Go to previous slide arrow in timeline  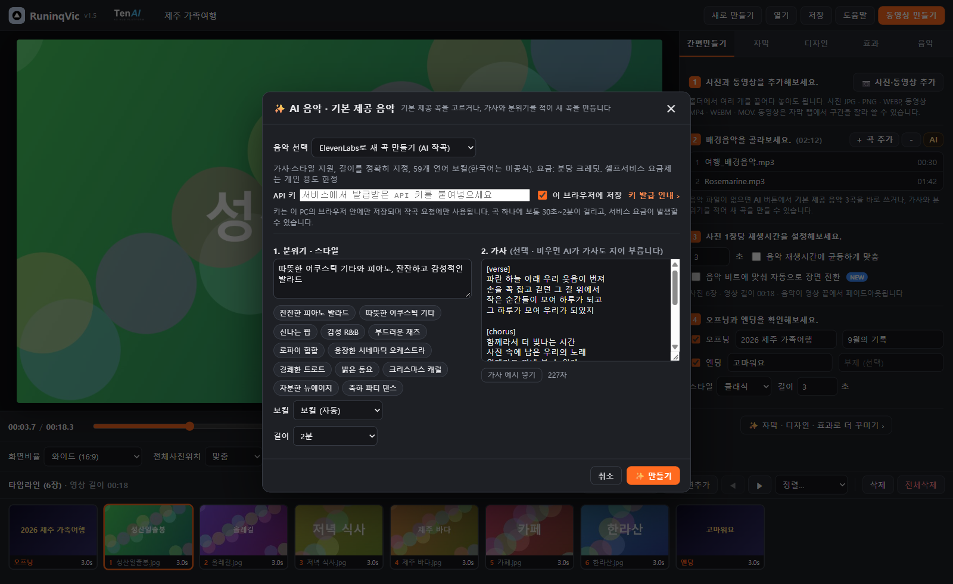click(733, 485)
